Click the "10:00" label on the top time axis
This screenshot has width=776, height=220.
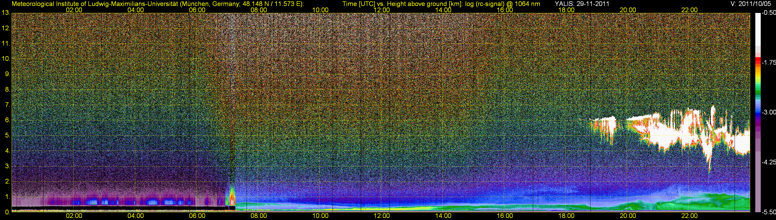point(320,10)
